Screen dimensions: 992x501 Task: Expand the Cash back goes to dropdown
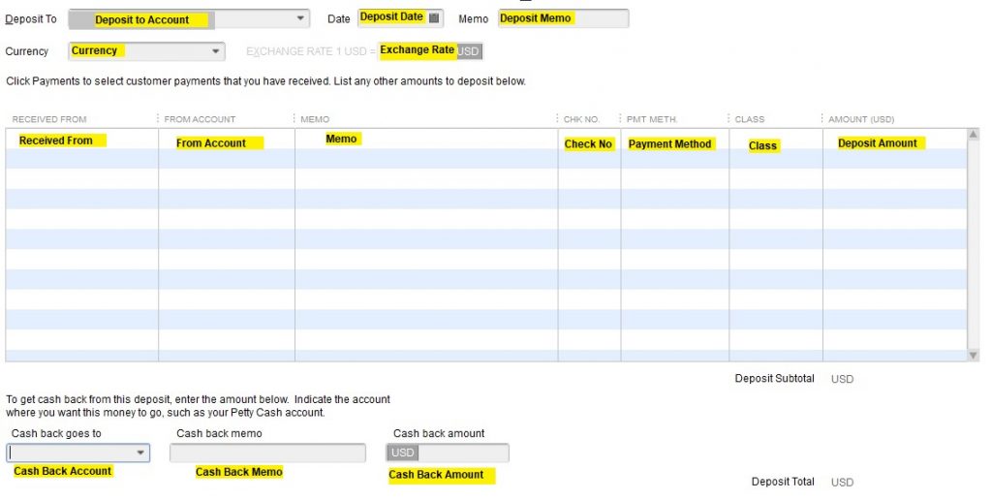pos(140,453)
